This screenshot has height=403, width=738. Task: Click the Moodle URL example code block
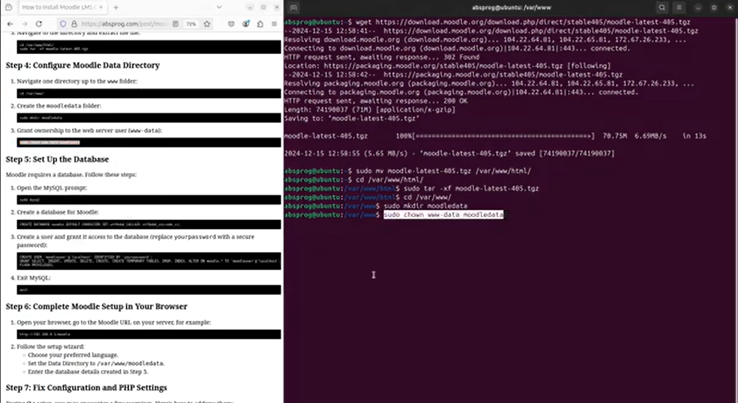click(149, 334)
